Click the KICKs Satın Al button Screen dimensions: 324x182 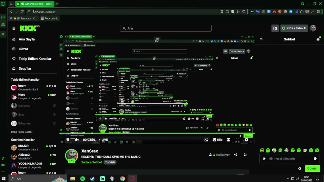tap(294, 28)
